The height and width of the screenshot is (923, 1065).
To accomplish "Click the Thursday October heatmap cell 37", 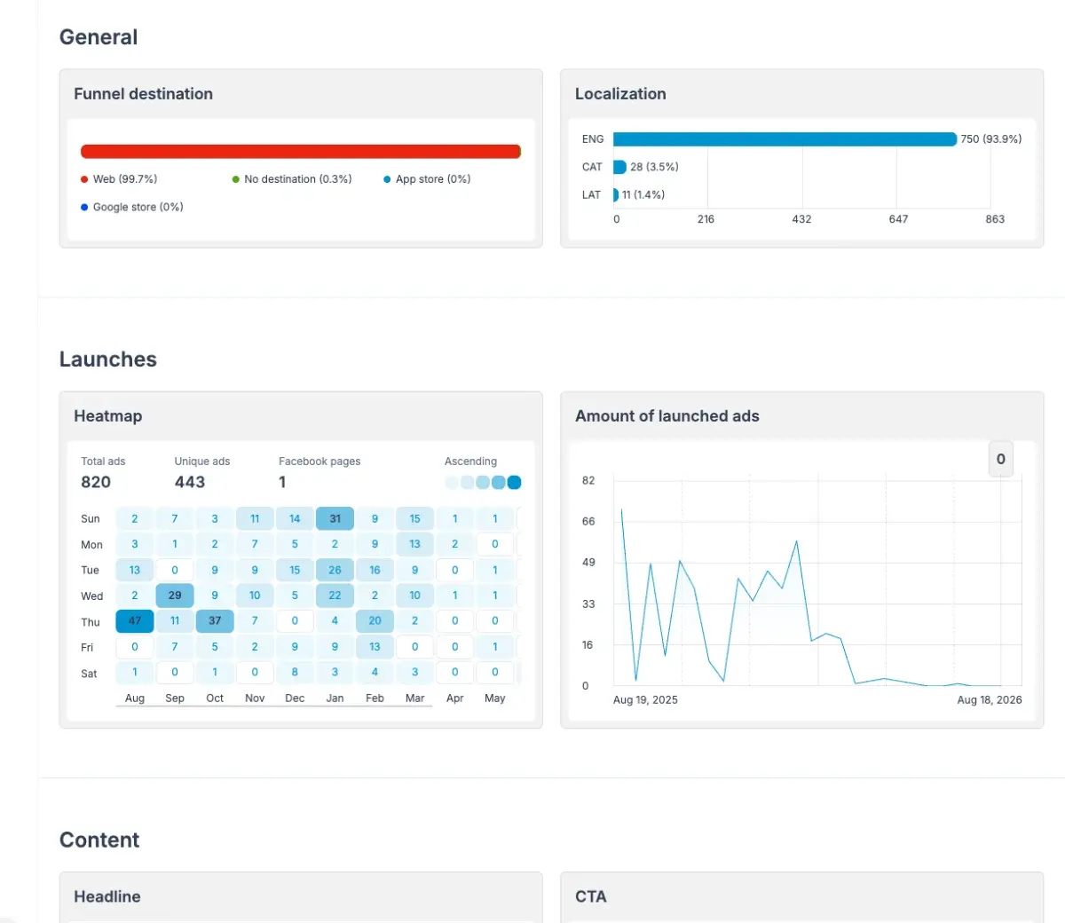I will tap(215, 621).
